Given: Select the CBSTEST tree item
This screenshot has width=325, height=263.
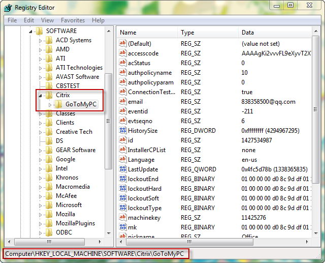Looking at the screenshot, I should (68, 86).
